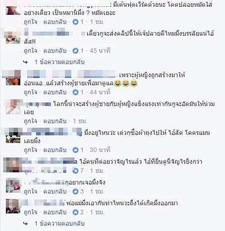Click the like thumb icon on 30 นาที comment
225x231 pixels.
pos(75,150)
